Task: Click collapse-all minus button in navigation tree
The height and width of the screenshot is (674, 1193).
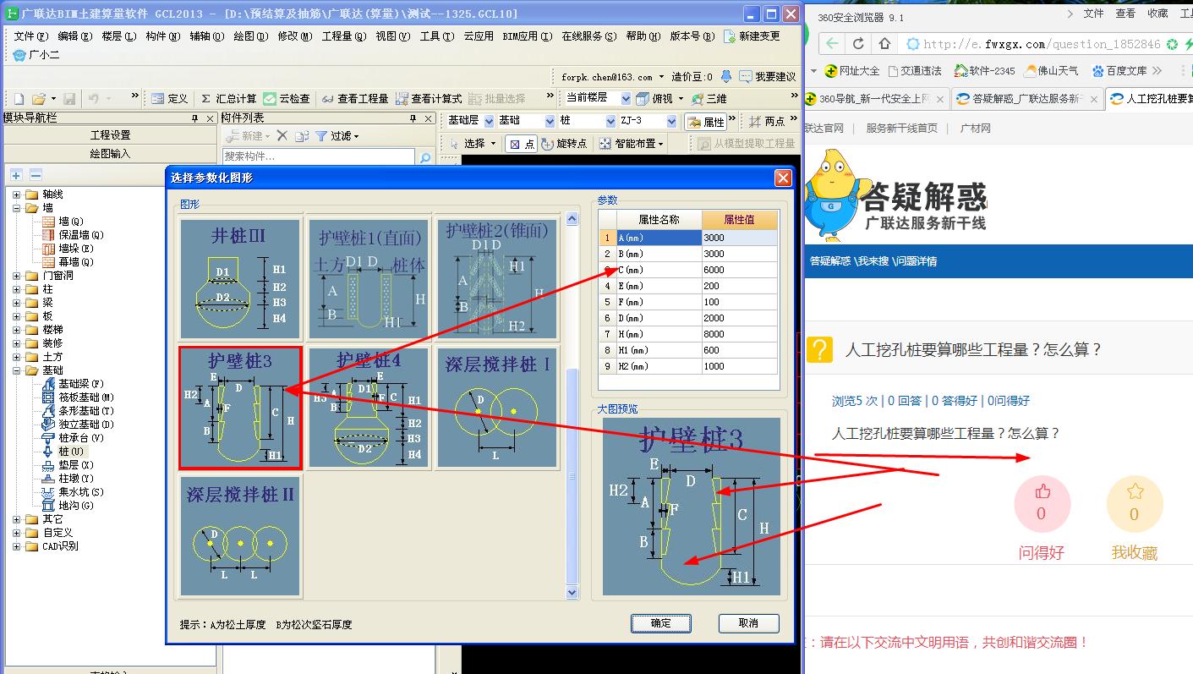Action: (x=36, y=175)
